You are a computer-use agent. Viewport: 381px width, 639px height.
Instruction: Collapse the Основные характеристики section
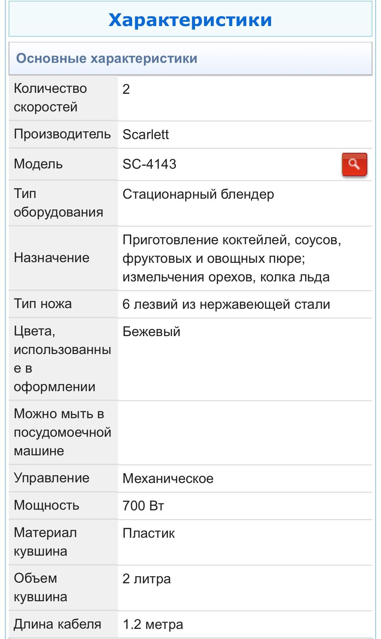pyautogui.click(x=190, y=59)
